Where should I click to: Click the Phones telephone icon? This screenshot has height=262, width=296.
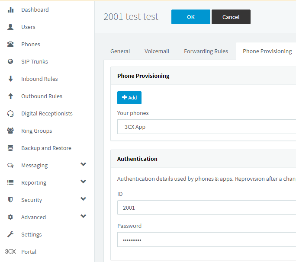point(10,45)
